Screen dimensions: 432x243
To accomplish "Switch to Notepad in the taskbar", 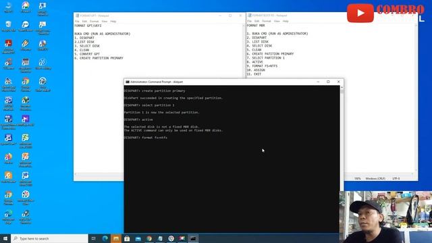I will pyautogui.click(x=160, y=238).
